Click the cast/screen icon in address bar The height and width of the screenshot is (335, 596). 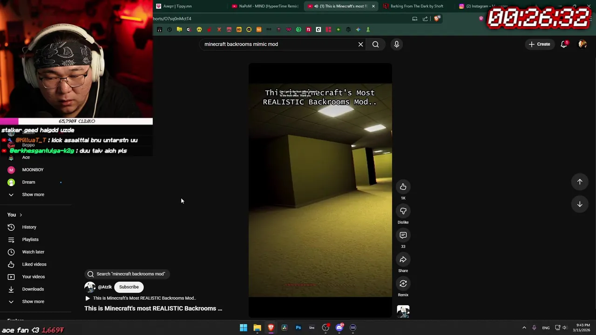point(414,19)
